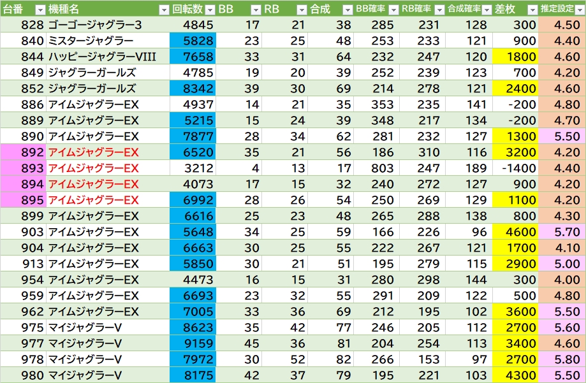The width and height of the screenshot is (586, 383).
Task: Click the blue 回転数 cell showing 9159
Action: (193, 343)
